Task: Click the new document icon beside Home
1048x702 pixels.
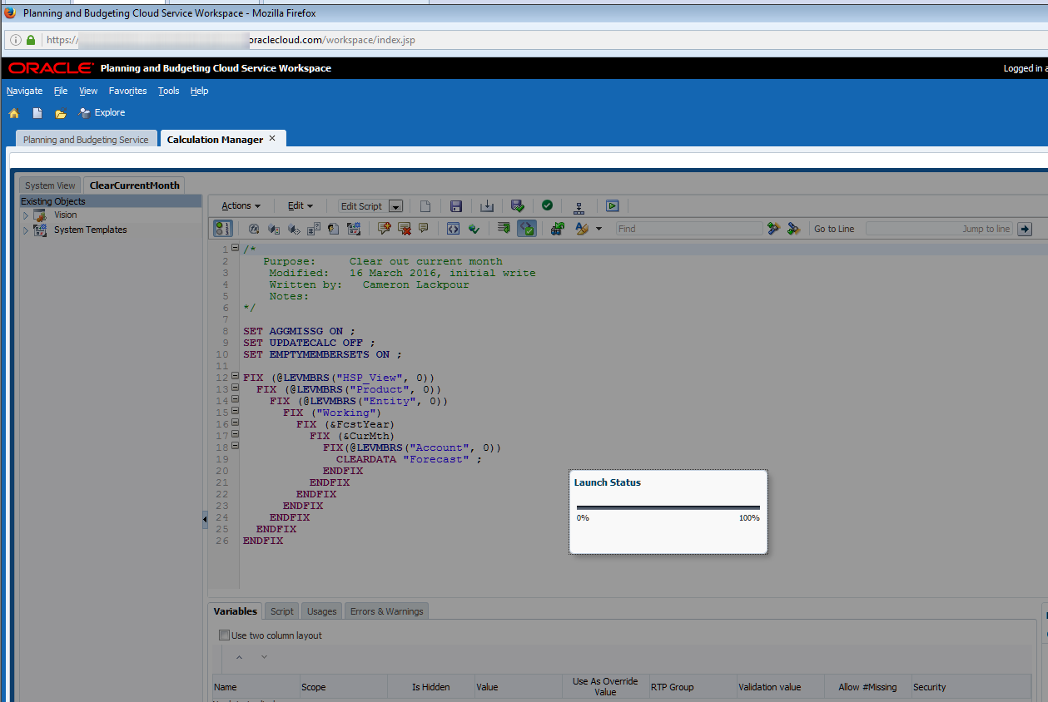Action: click(x=37, y=113)
